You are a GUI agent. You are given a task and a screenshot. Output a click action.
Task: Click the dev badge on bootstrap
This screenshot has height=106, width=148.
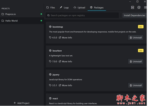[x=141, y=27]
